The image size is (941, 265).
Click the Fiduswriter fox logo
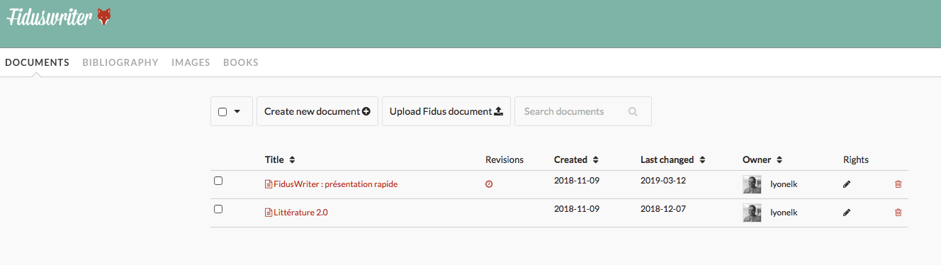click(x=103, y=18)
